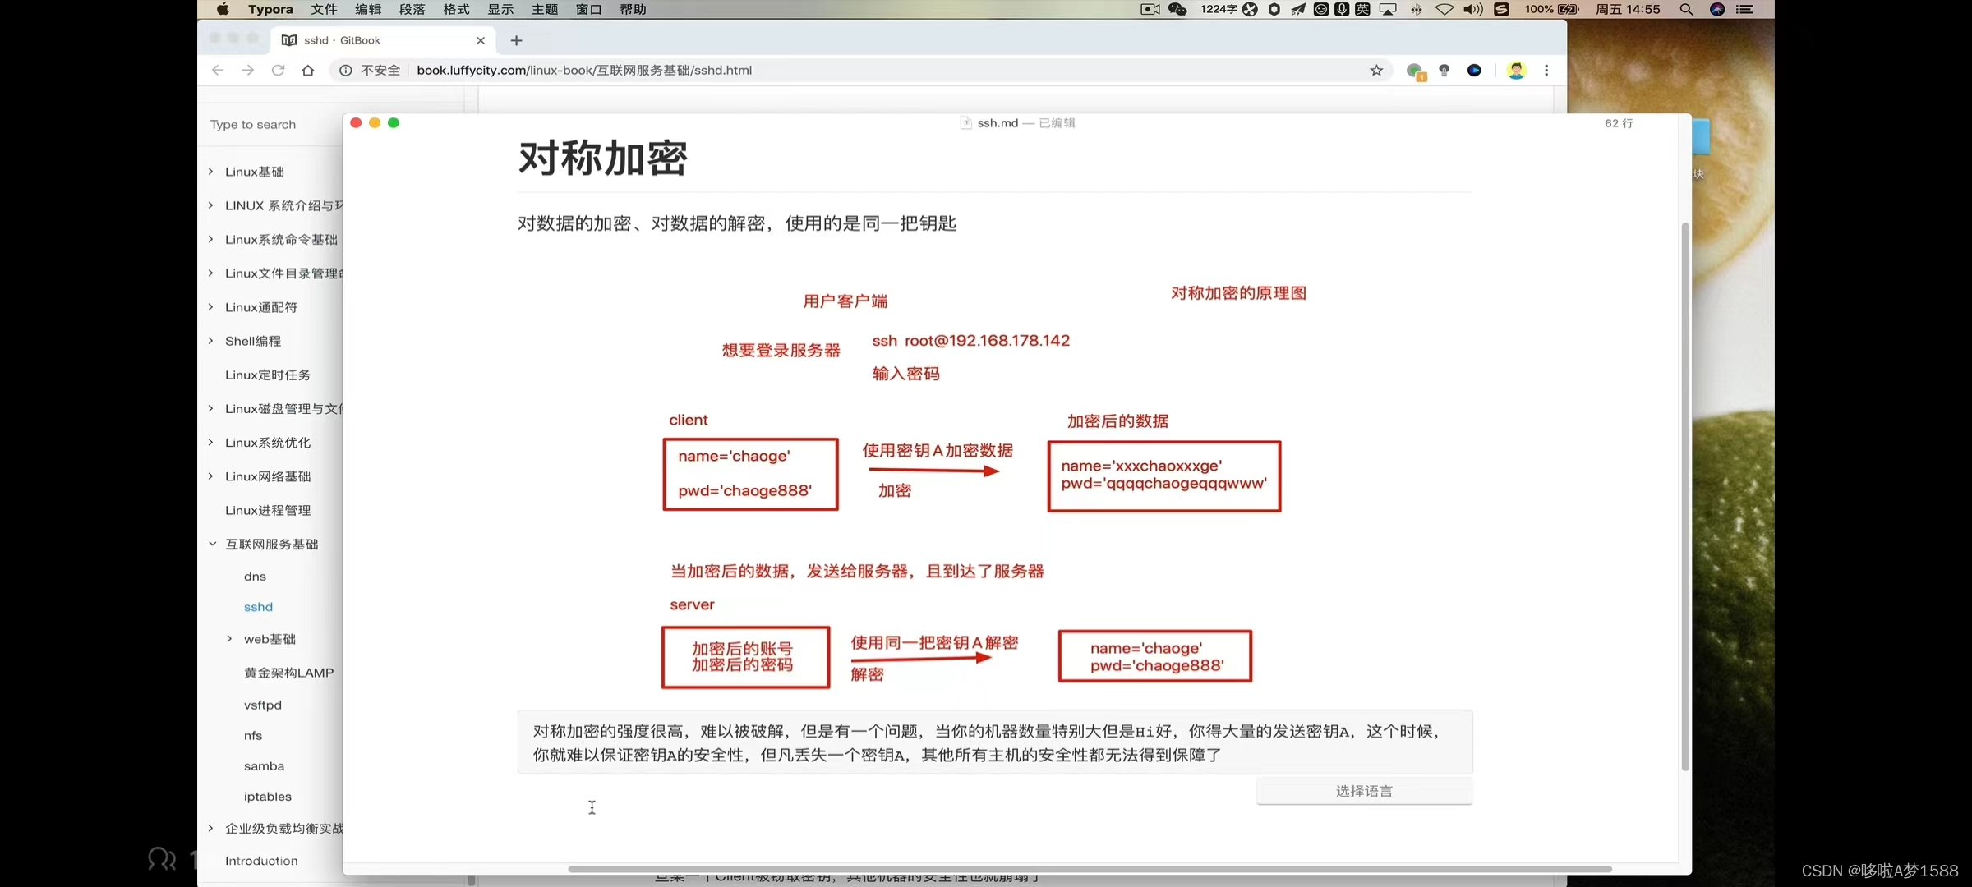Click the browser reload icon
1972x887 pixels.
point(278,71)
